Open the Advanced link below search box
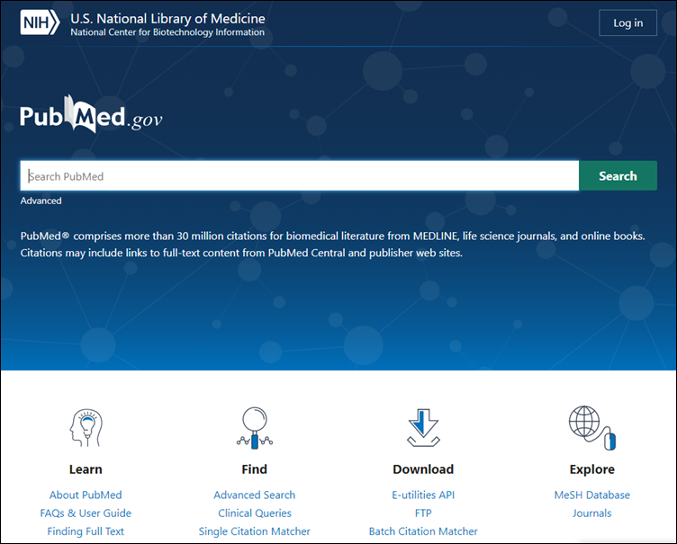This screenshot has width=677, height=544. 41,201
